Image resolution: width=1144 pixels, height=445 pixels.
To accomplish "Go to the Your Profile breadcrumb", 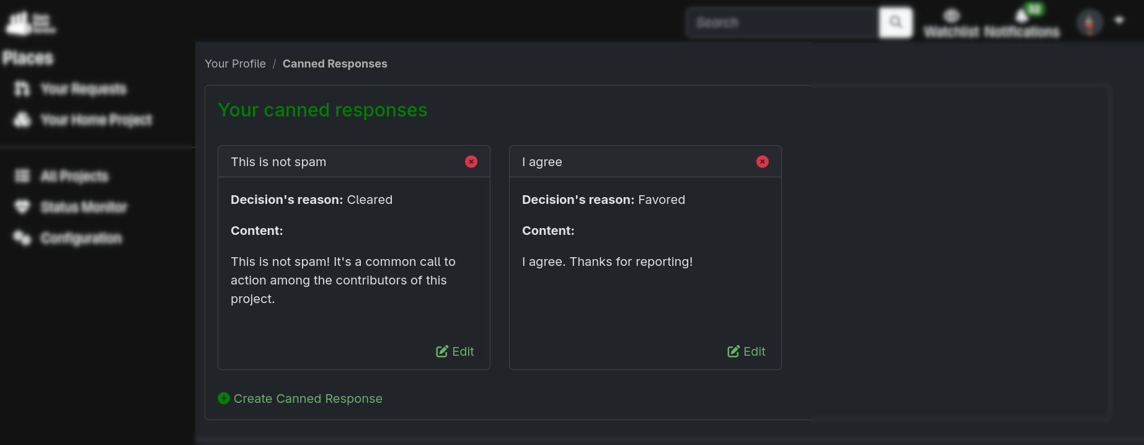I will pyautogui.click(x=235, y=64).
